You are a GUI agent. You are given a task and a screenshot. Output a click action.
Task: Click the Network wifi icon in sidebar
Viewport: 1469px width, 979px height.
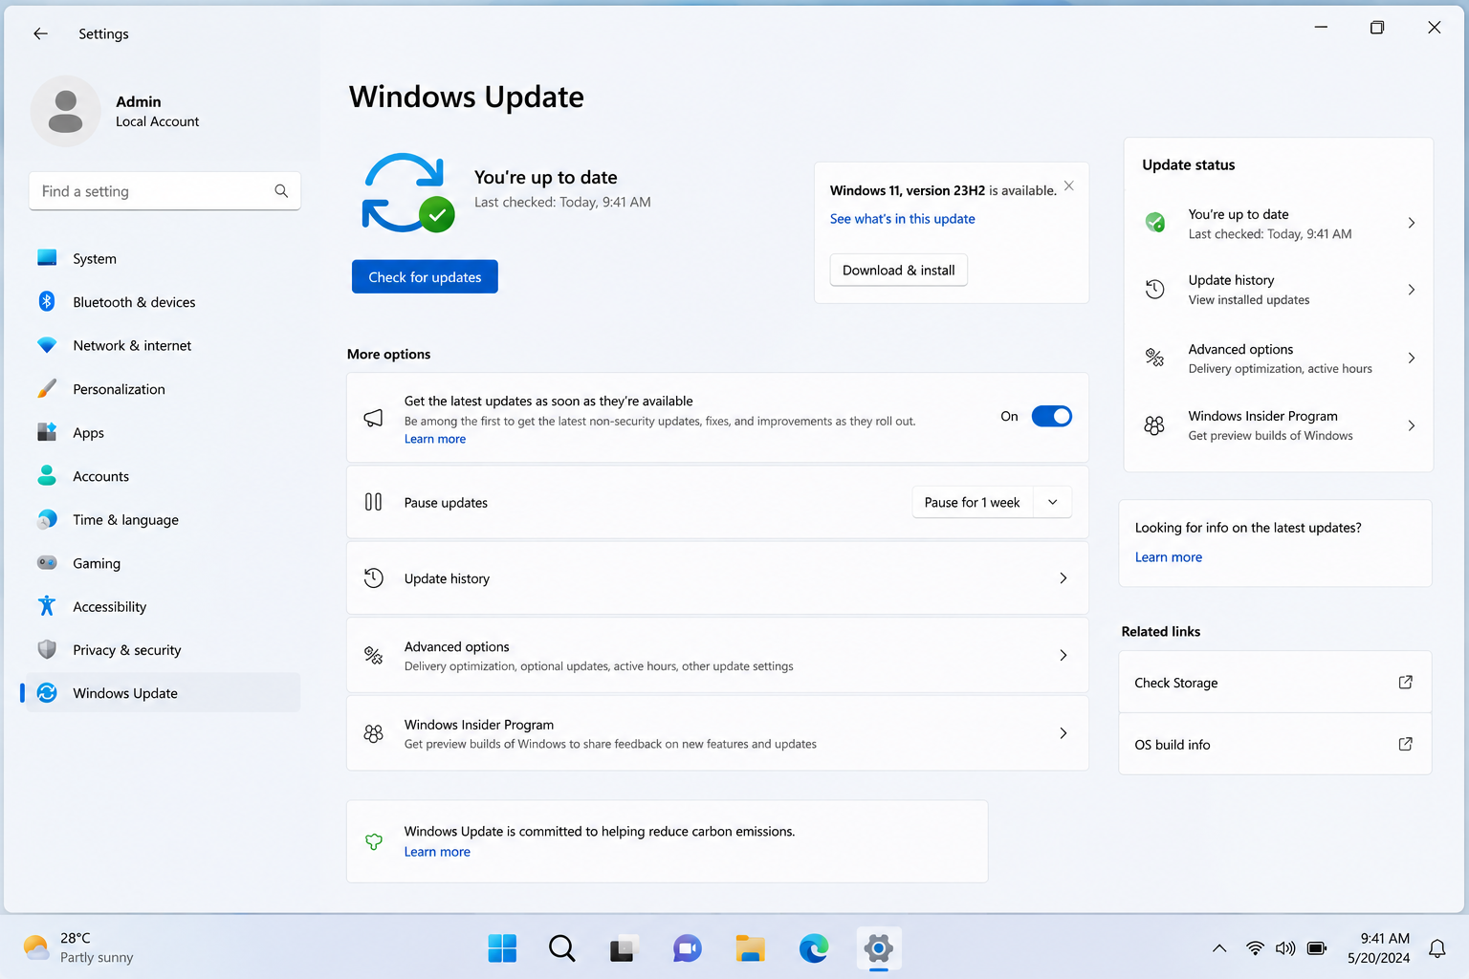tap(47, 345)
